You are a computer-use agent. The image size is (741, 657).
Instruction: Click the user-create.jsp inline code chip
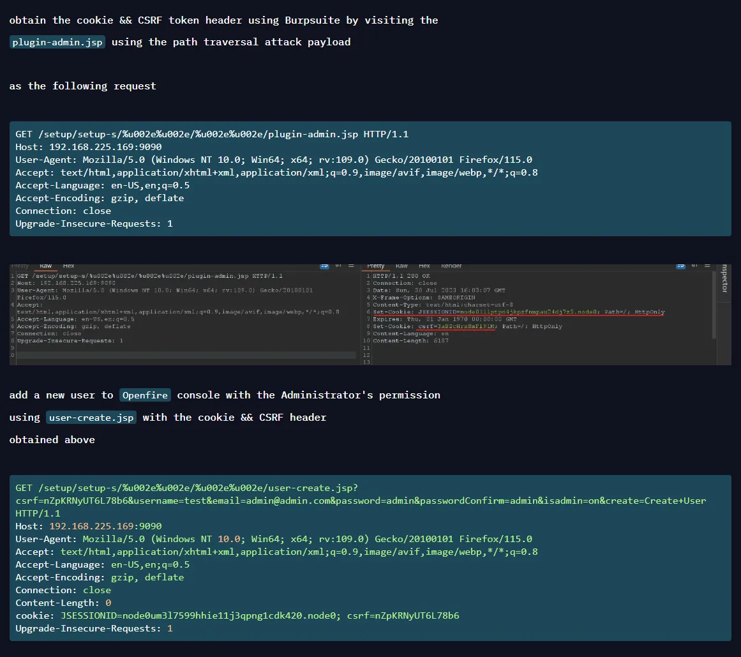pyautogui.click(x=91, y=418)
